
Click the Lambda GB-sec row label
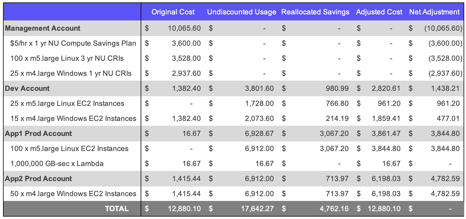tap(57, 164)
